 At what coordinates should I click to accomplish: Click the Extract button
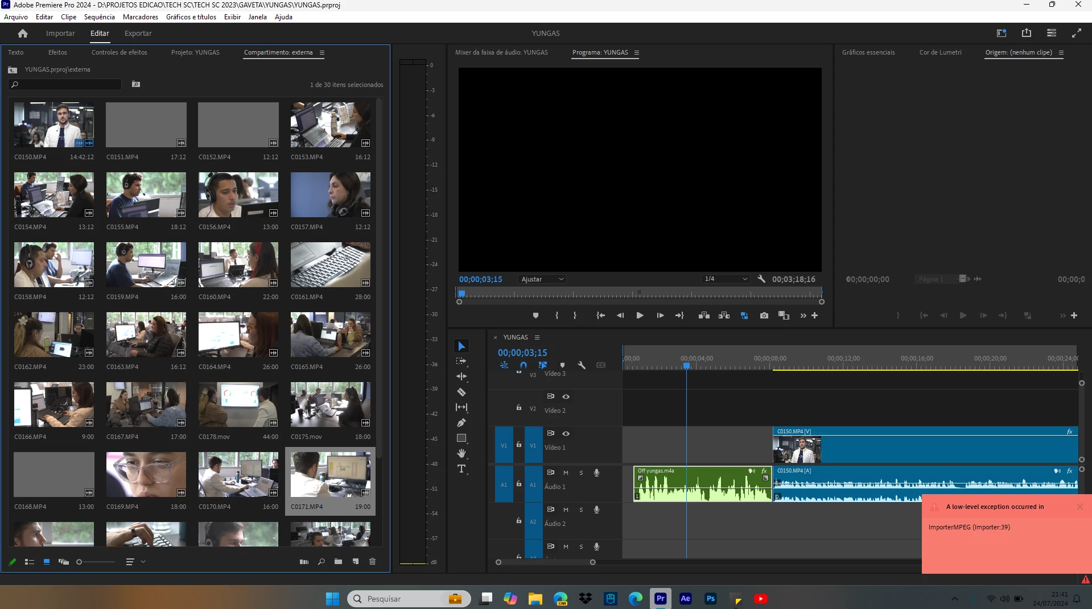724,316
